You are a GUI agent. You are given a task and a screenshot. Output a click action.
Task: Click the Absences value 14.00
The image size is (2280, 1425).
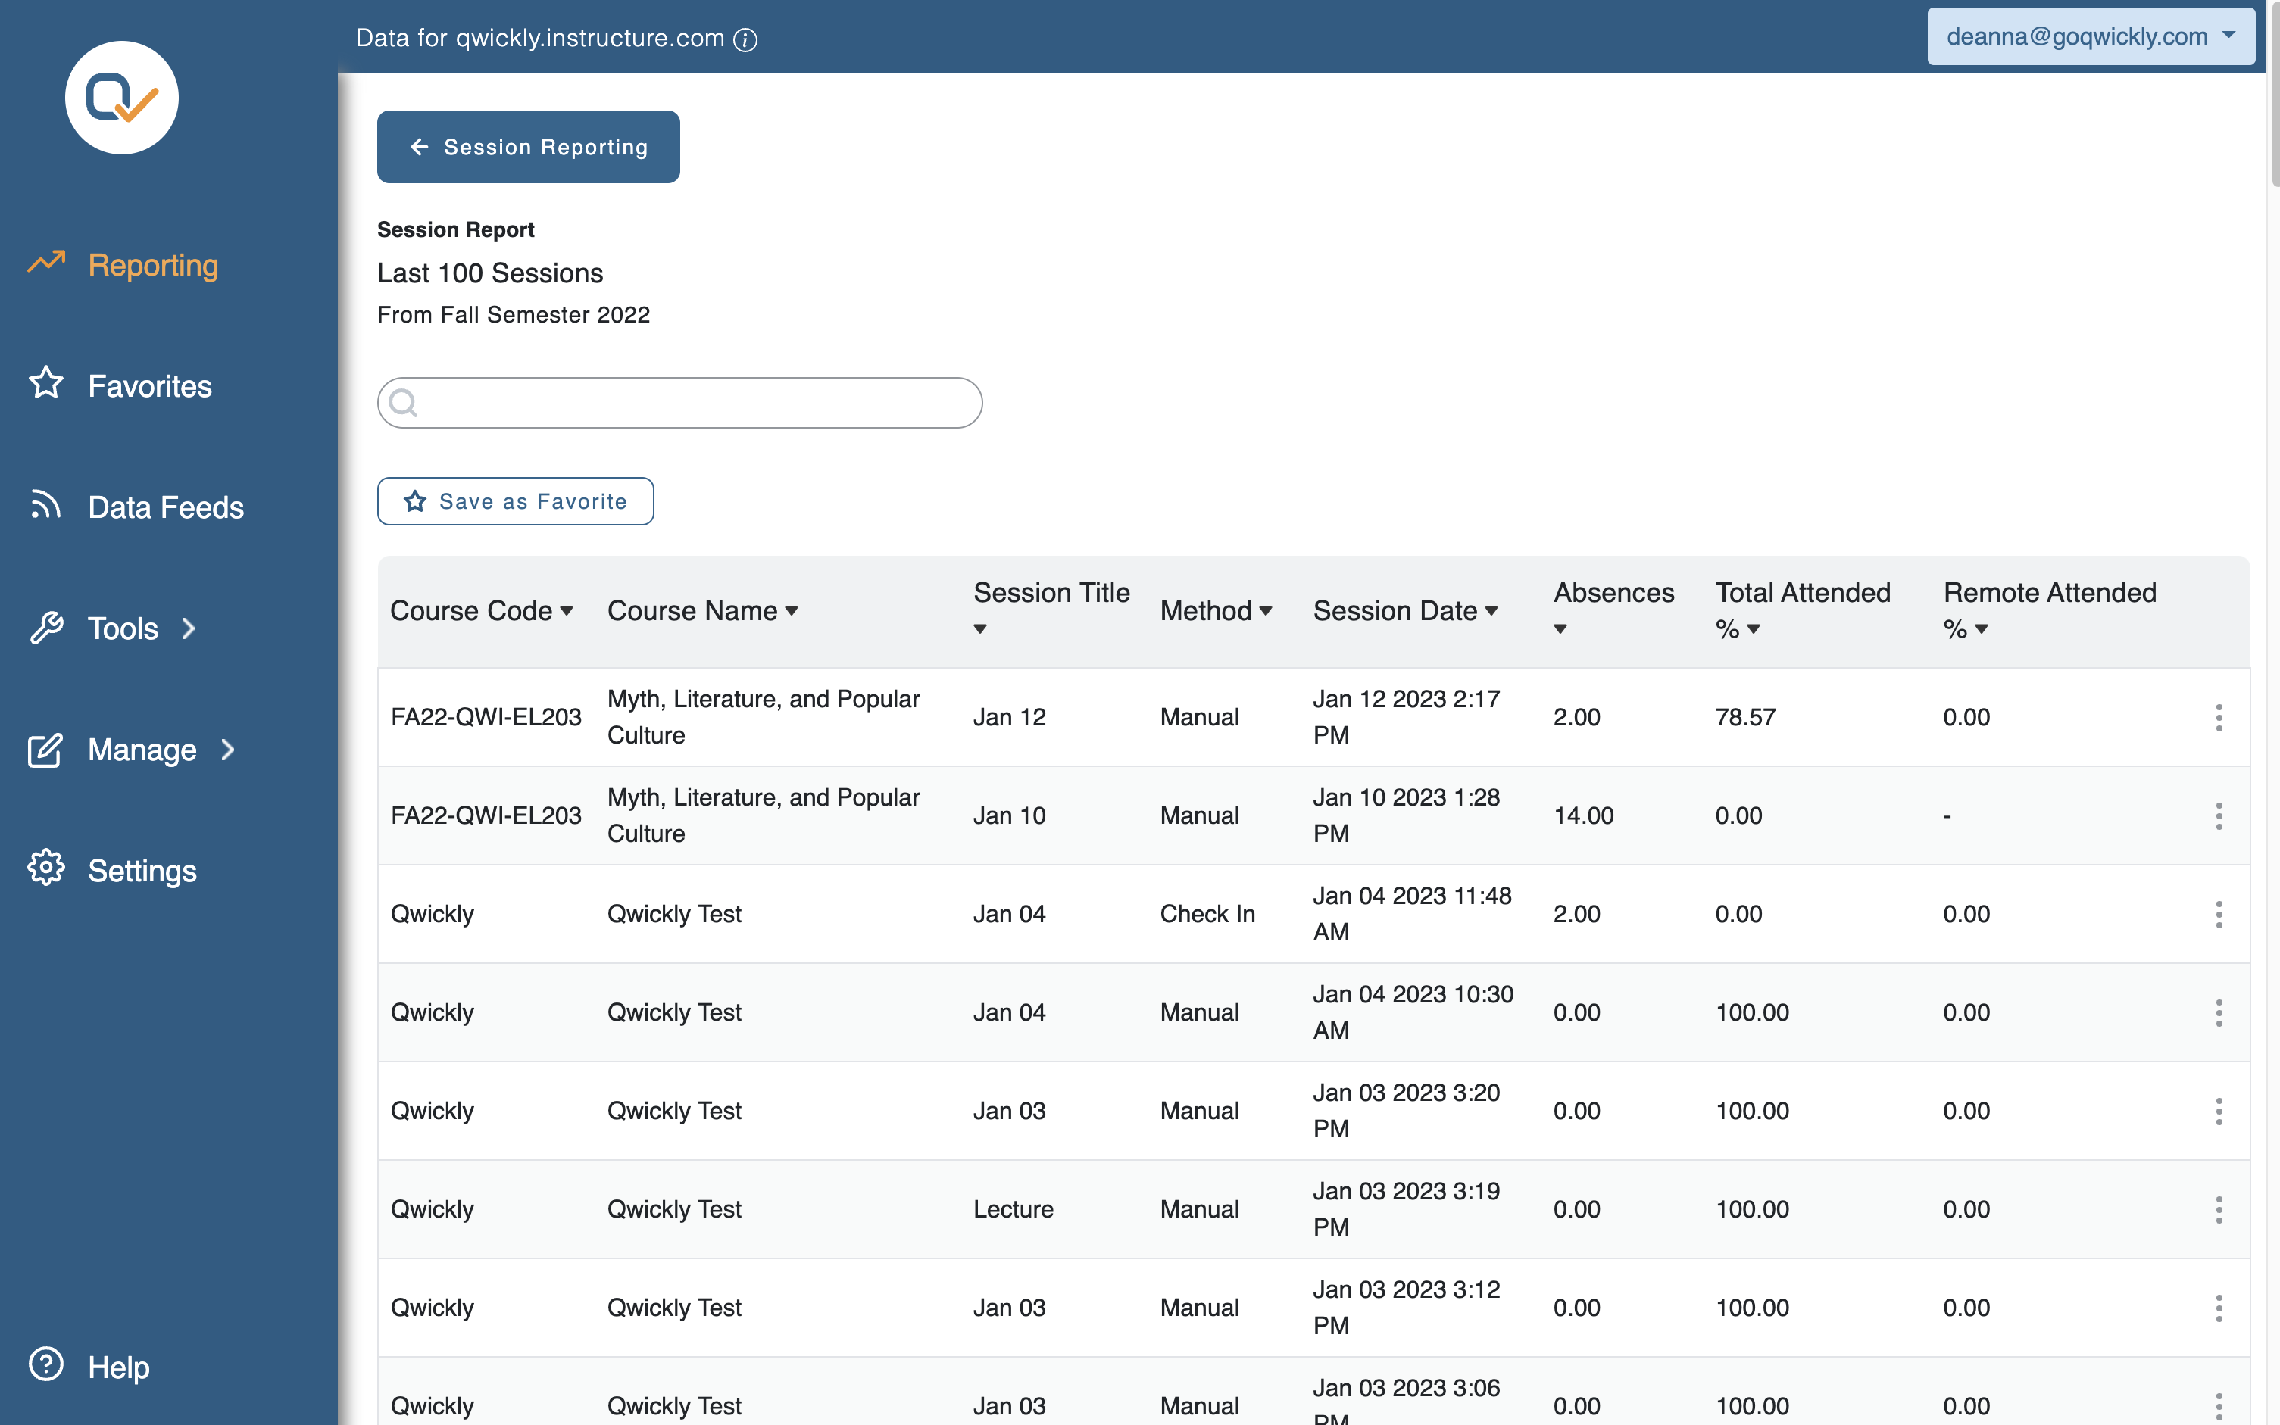coord(1583,816)
